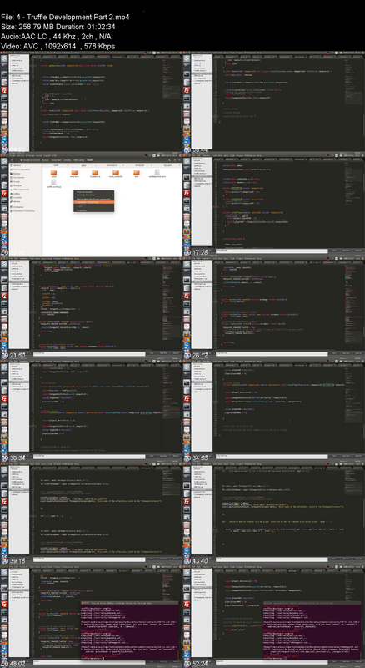Select the first orange folder in the 13:06 file manager
The height and width of the screenshot is (668, 365).
(54, 172)
